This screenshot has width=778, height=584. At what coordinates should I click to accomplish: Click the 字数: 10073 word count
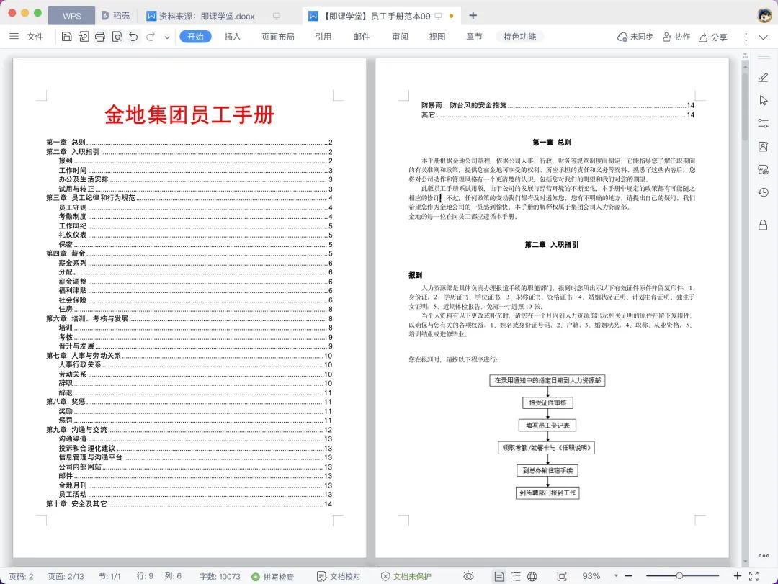click(219, 576)
